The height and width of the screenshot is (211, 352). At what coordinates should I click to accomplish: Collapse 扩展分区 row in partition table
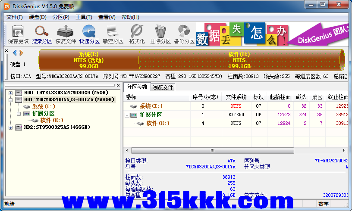pos(127,115)
